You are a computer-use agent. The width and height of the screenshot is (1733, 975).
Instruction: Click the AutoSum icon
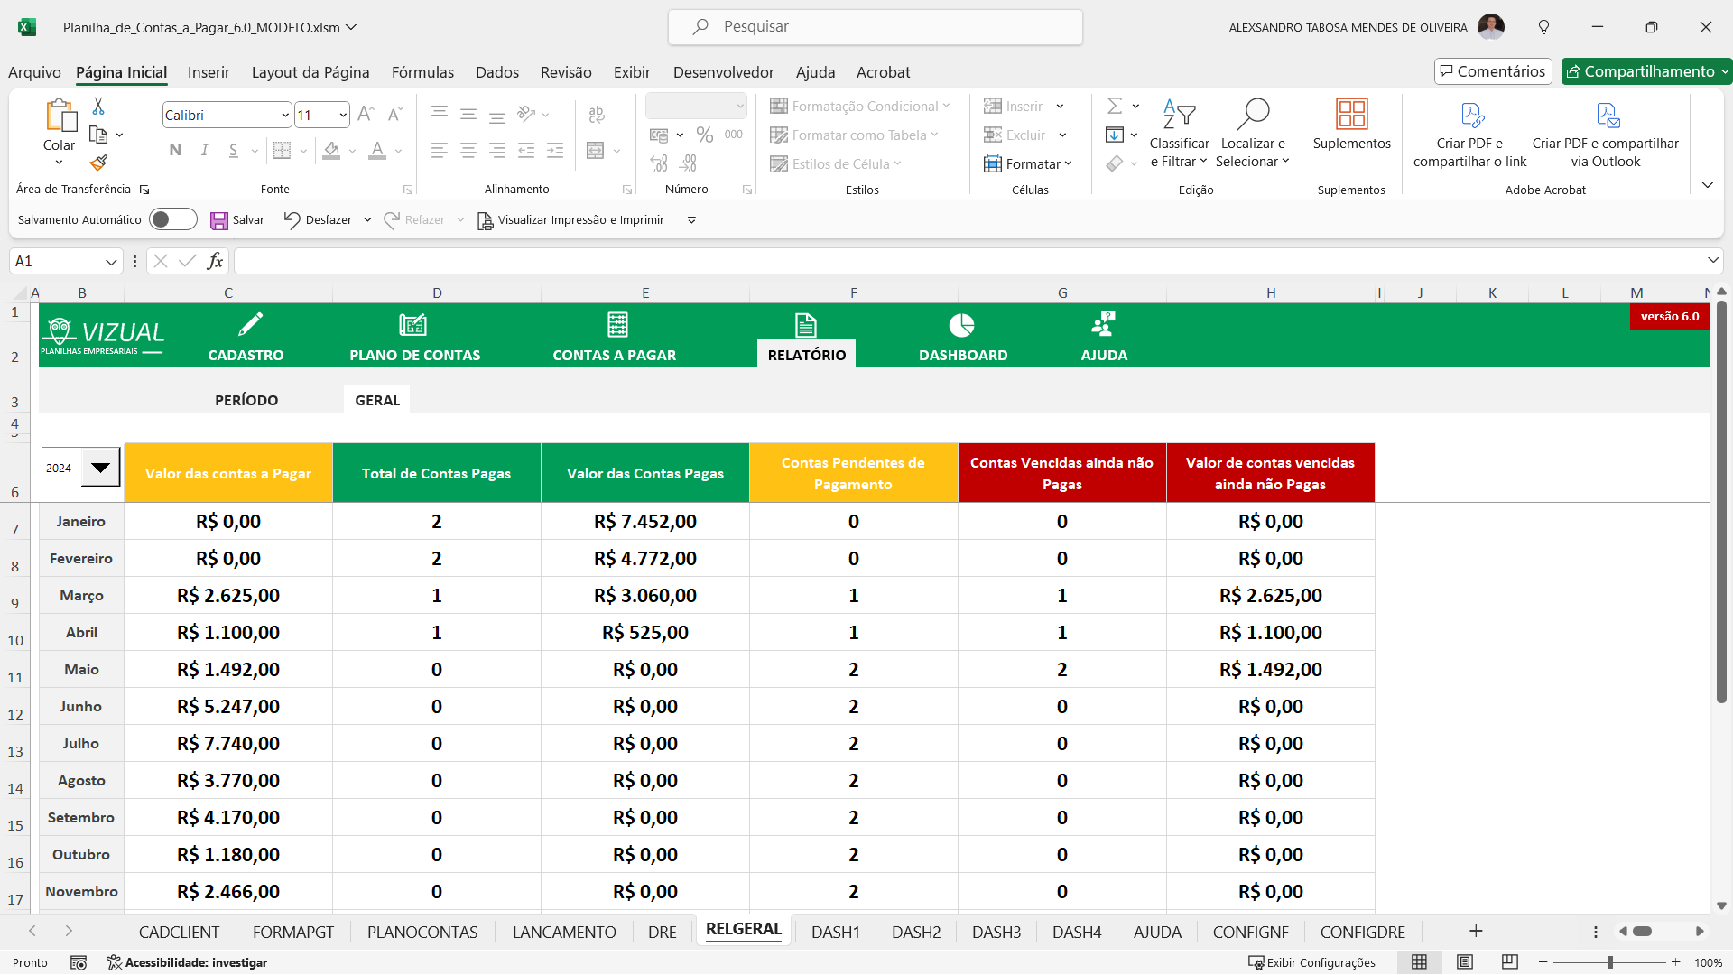[x=1115, y=106]
